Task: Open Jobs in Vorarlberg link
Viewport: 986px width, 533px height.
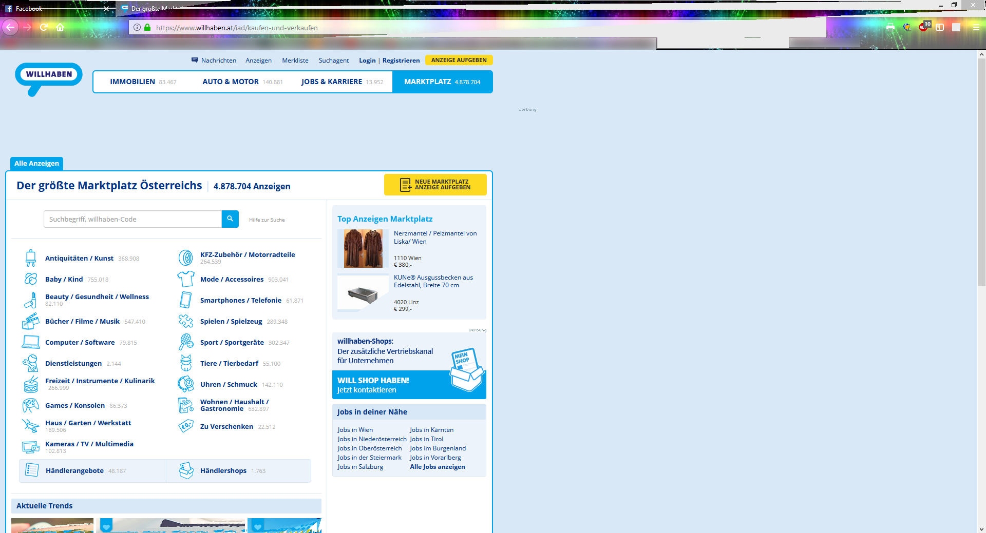Action: click(435, 458)
